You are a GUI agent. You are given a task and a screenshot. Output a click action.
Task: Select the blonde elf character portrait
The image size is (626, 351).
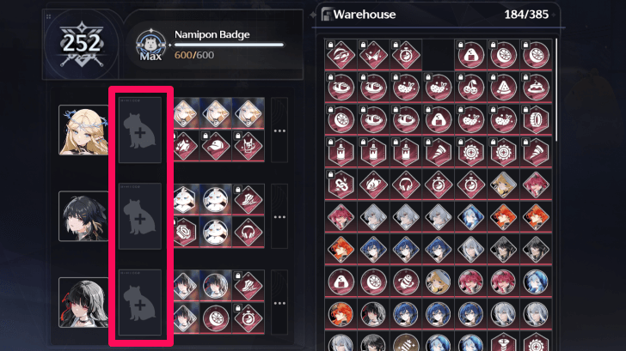(83, 130)
